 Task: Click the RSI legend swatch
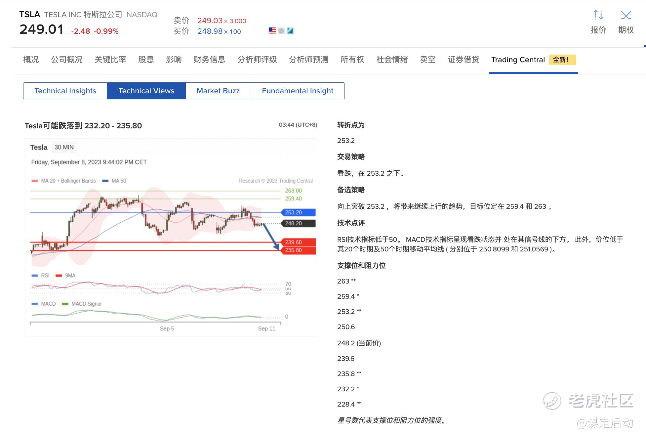35,276
